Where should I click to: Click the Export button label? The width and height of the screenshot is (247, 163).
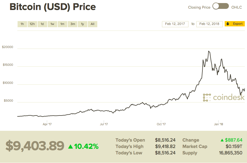[238, 24]
